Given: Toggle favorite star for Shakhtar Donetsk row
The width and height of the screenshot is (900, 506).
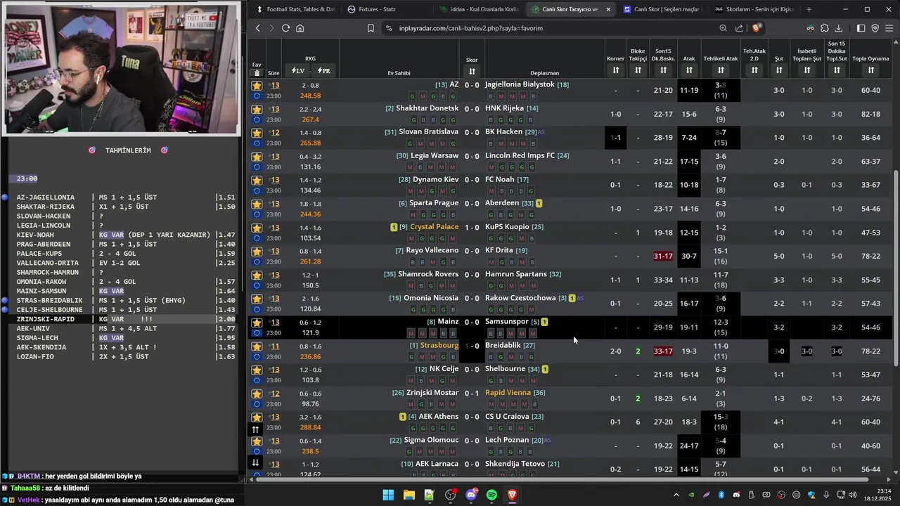Looking at the screenshot, I should [257, 109].
